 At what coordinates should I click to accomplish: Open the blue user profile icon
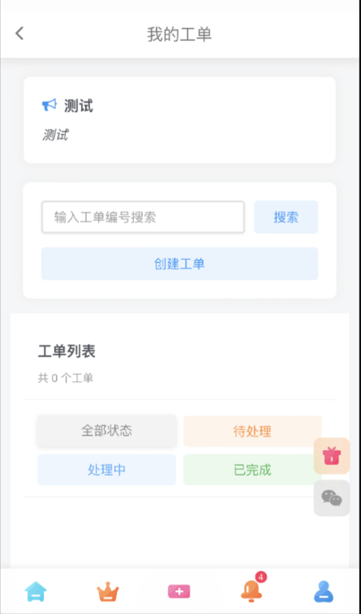coord(323,591)
